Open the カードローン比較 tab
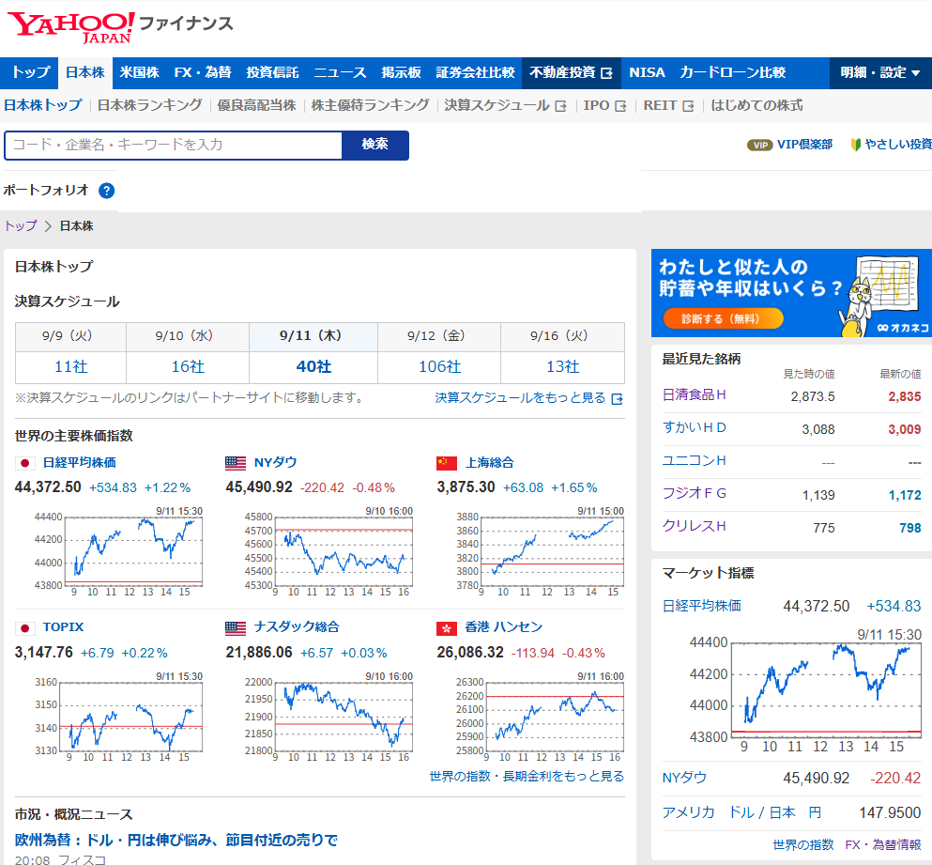This screenshot has width=932, height=865. click(x=732, y=72)
